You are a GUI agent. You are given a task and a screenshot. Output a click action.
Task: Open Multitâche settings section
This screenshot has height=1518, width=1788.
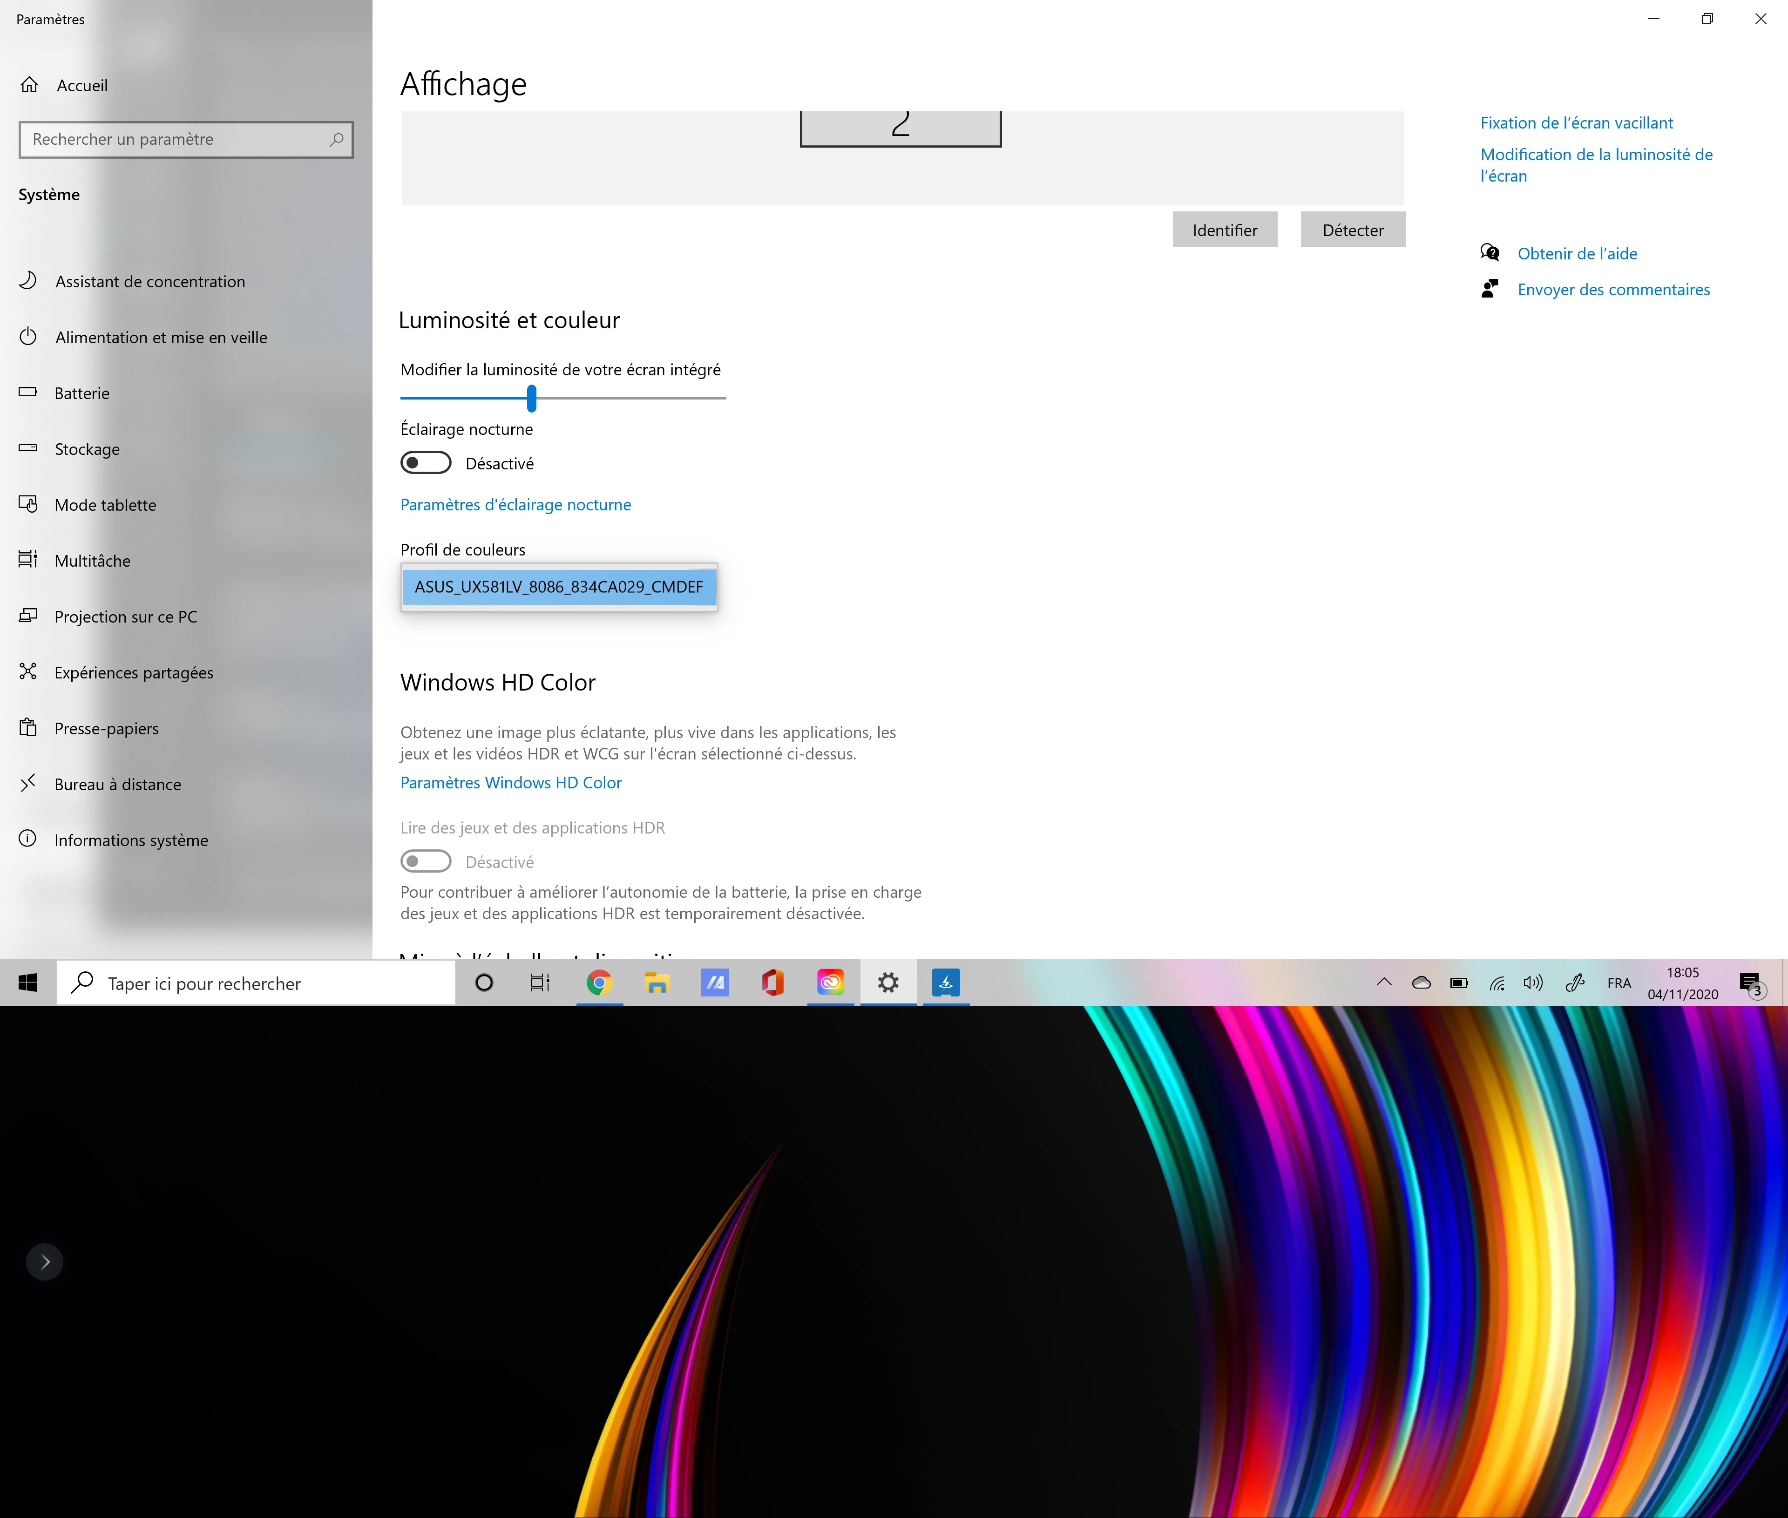(x=92, y=561)
